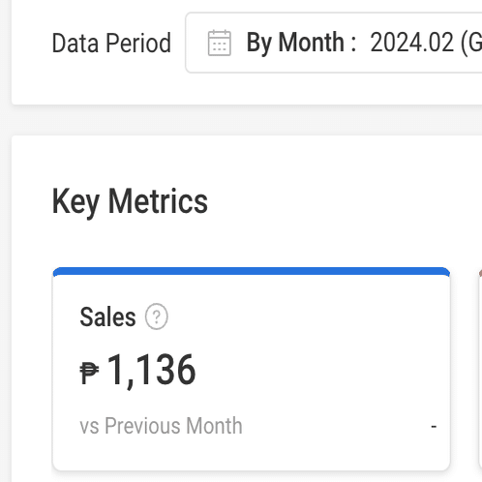Image resolution: width=482 pixels, height=482 pixels.
Task: Click the vs Previous Month text
Action: 161,426
